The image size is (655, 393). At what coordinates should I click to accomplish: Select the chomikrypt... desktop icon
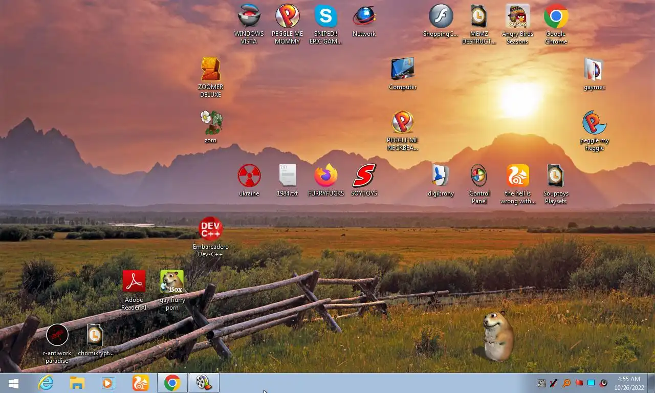95,340
